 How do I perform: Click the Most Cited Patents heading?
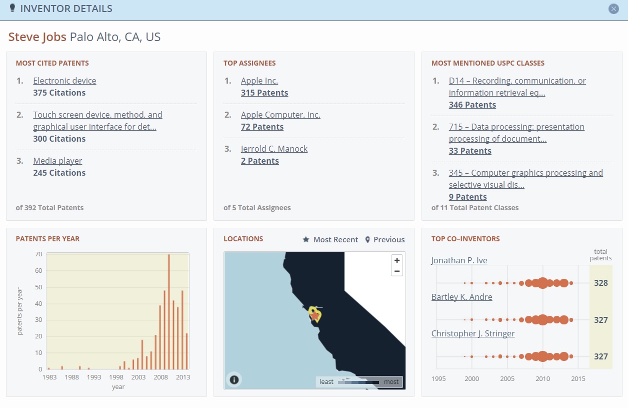coord(52,63)
